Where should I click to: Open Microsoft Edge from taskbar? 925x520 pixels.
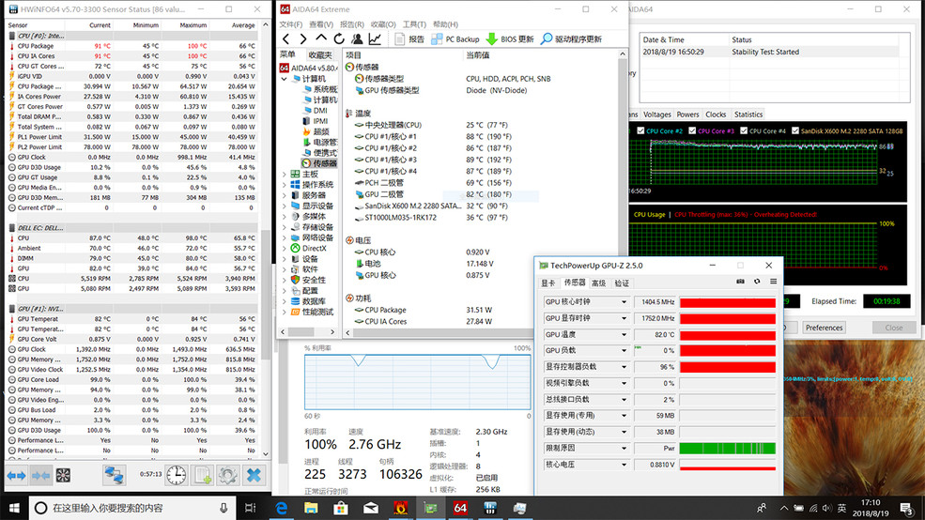(x=282, y=508)
